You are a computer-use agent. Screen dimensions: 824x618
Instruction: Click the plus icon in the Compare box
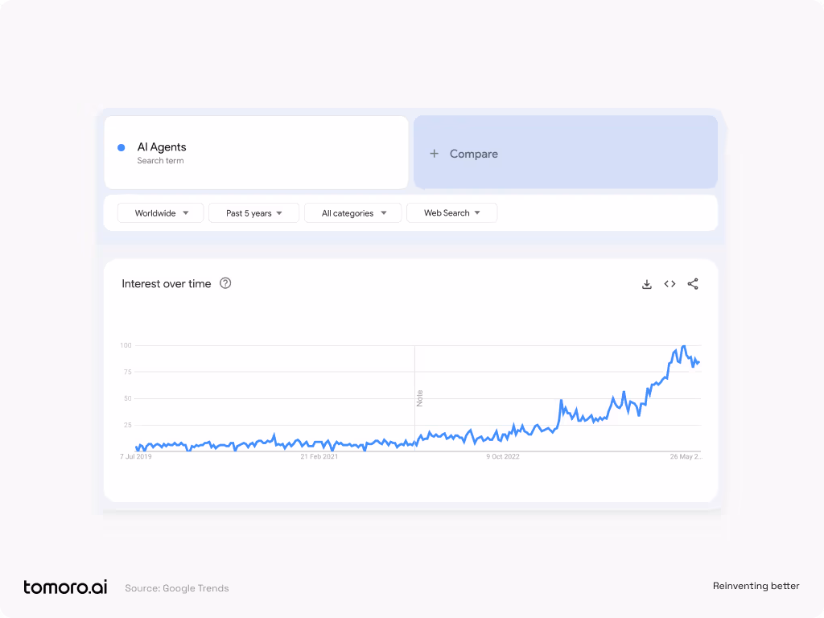(x=434, y=154)
